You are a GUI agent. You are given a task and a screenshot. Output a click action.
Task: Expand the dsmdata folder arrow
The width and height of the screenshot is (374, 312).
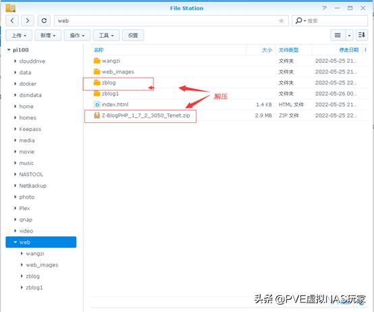16,95
